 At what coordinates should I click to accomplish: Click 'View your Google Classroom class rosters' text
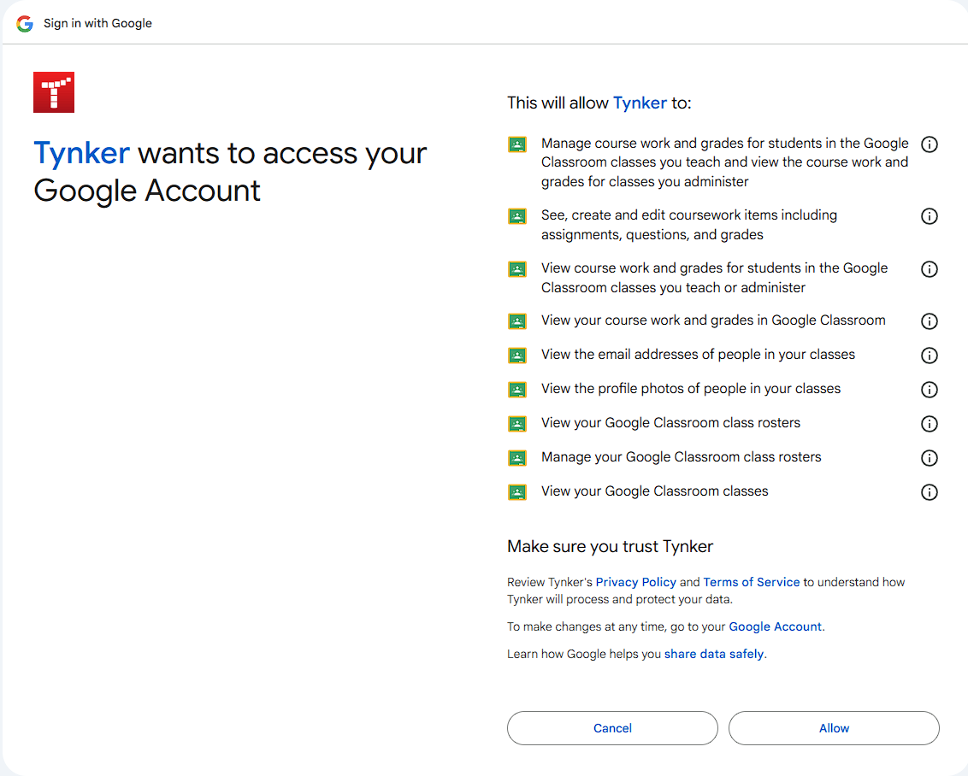point(671,423)
